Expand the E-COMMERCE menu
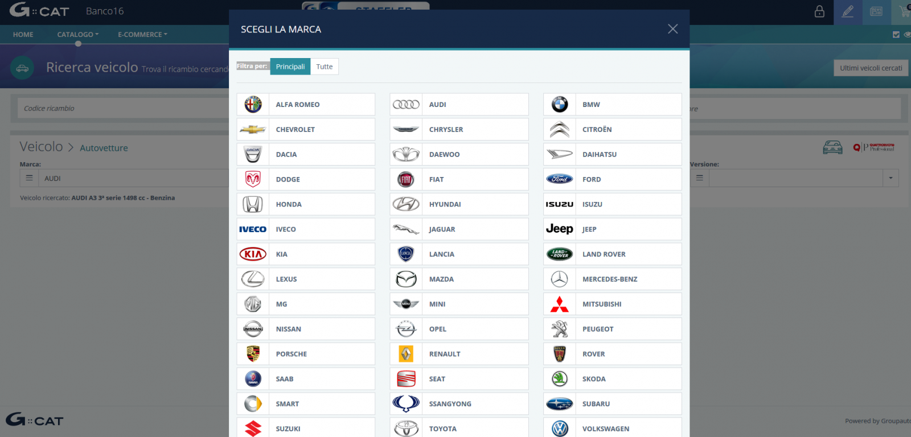911x437 pixels. (x=142, y=35)
